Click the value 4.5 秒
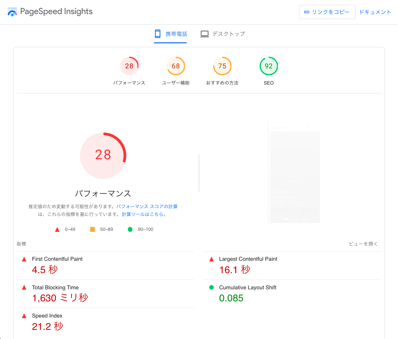The height and width of the screenshot is (339, 398). [x=45, y=270]
